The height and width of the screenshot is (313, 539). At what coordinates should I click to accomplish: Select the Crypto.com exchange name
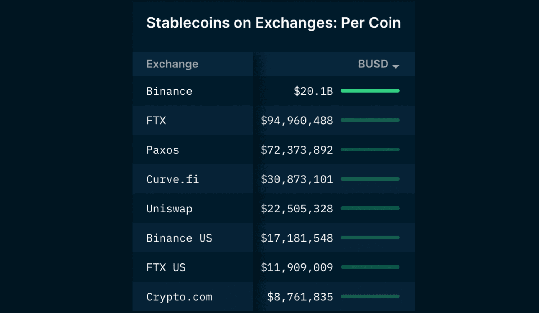pos(179,297)
